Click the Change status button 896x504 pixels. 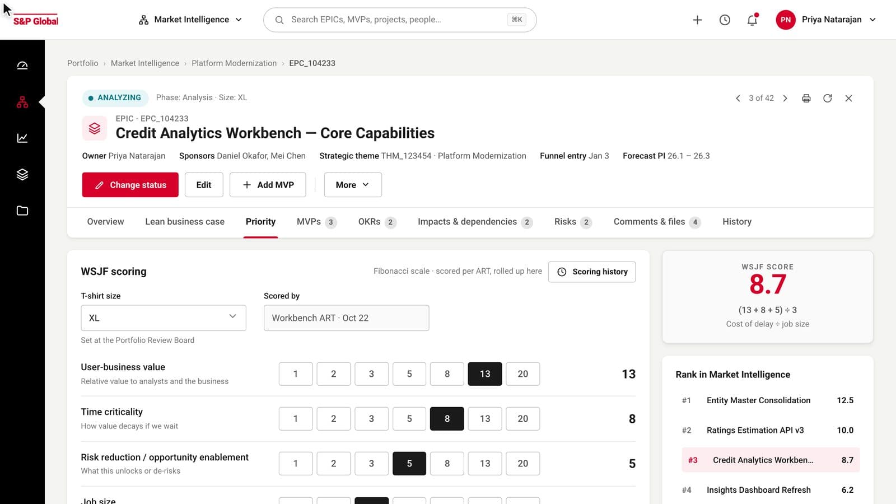click(x=130, y=185)
